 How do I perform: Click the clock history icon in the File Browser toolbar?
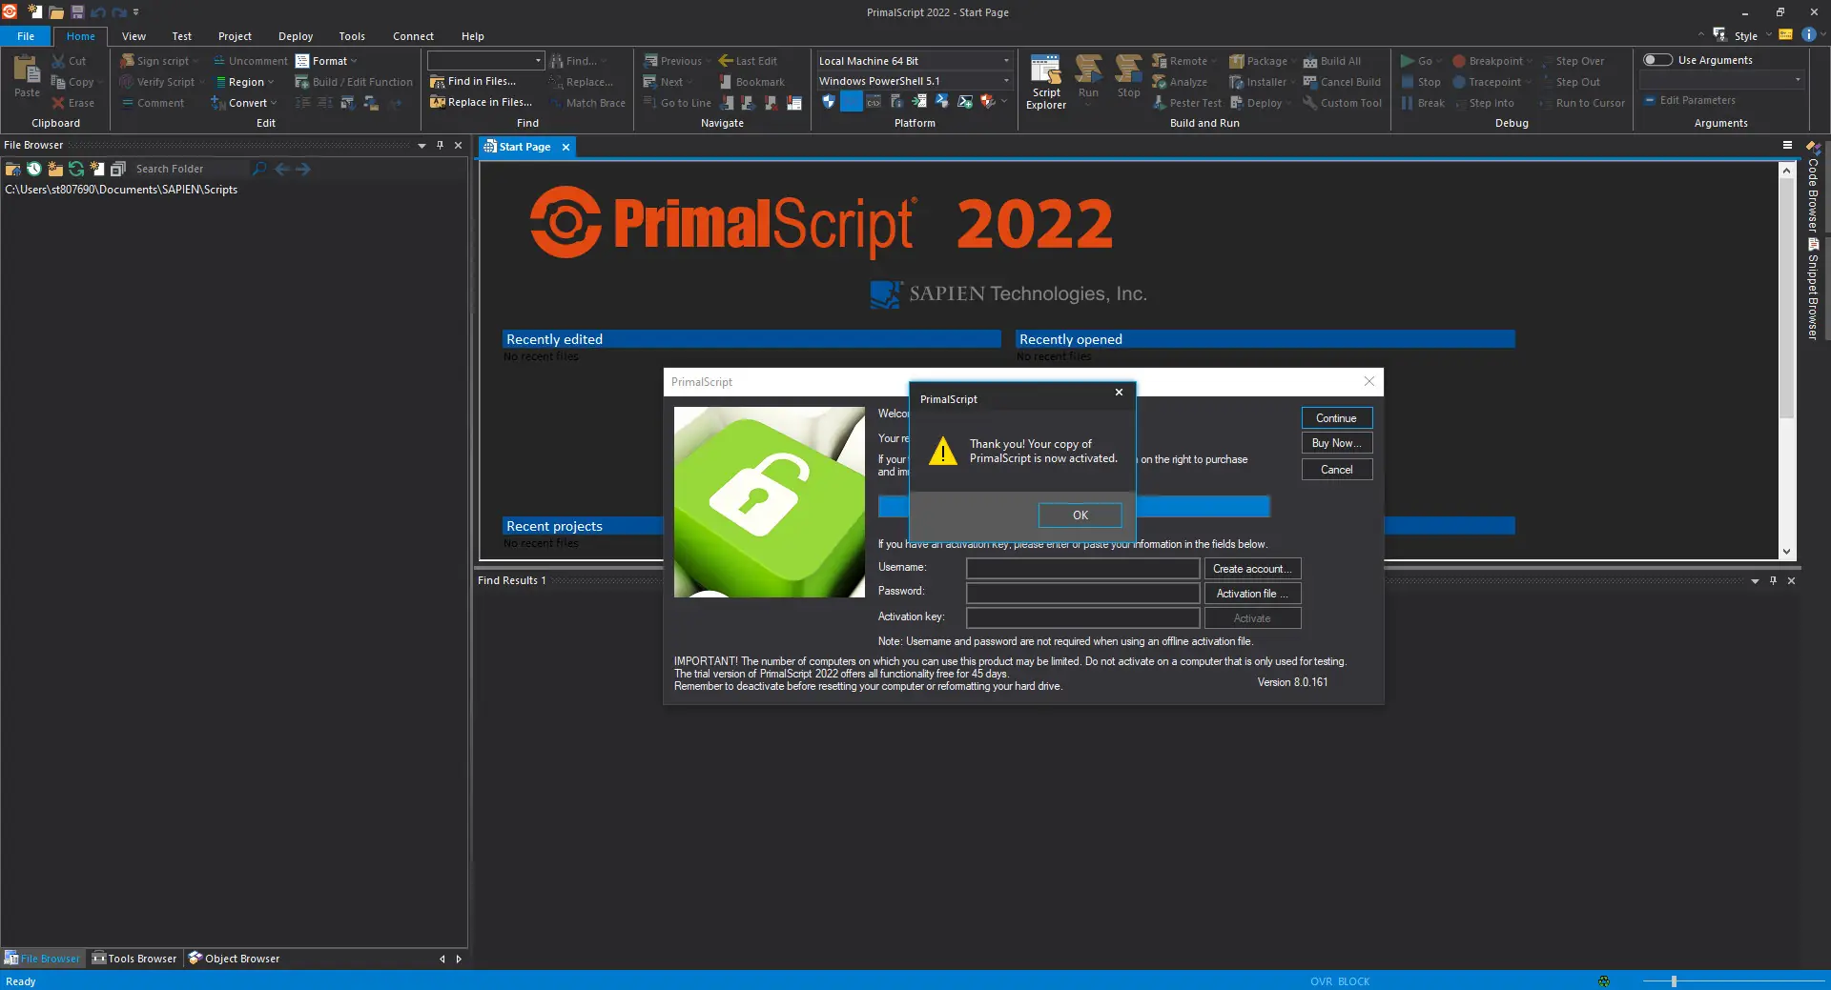pos(34,169)
